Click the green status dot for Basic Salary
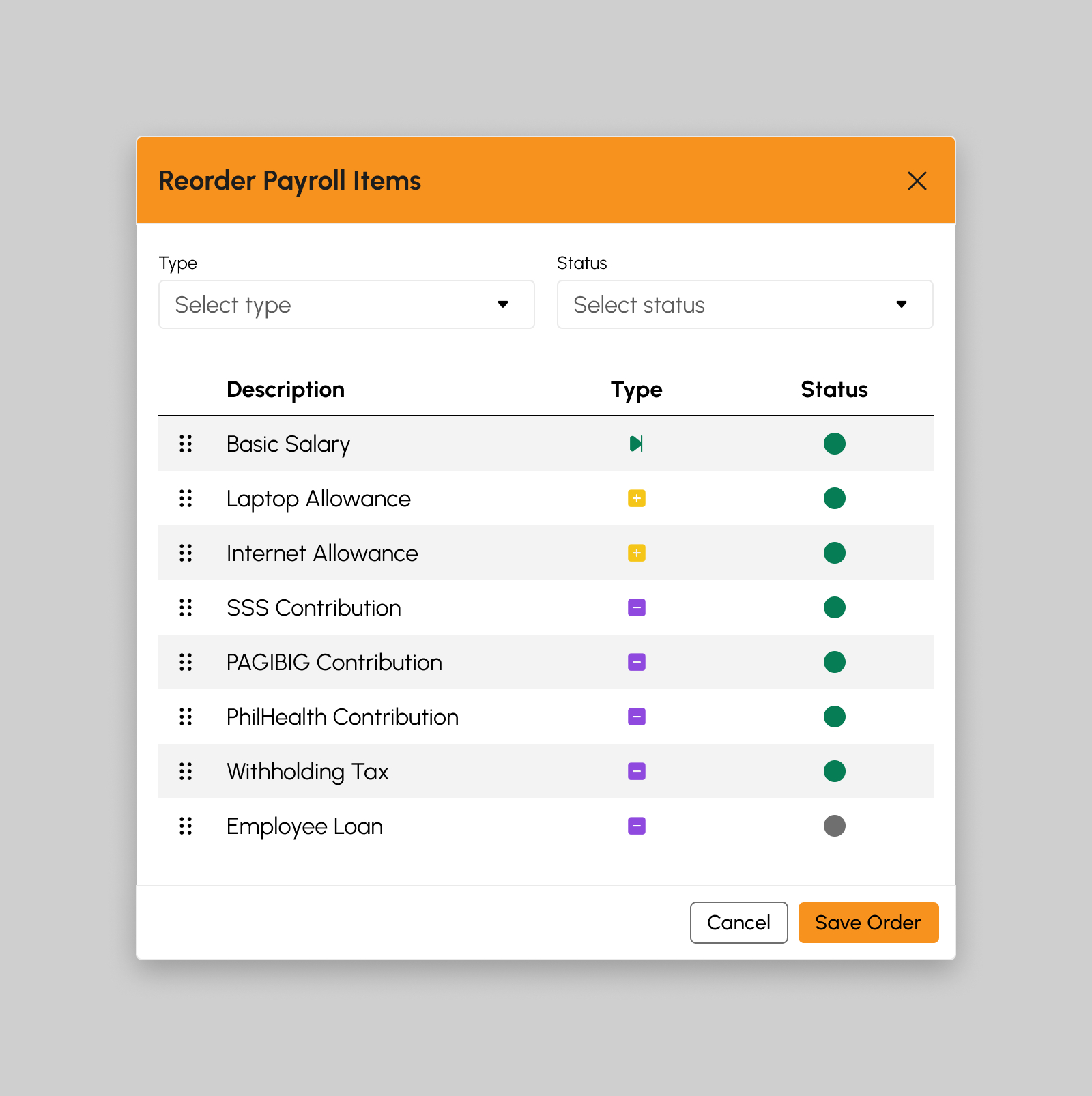The width and height of the screenshot is (1092, 1096). 835,444
